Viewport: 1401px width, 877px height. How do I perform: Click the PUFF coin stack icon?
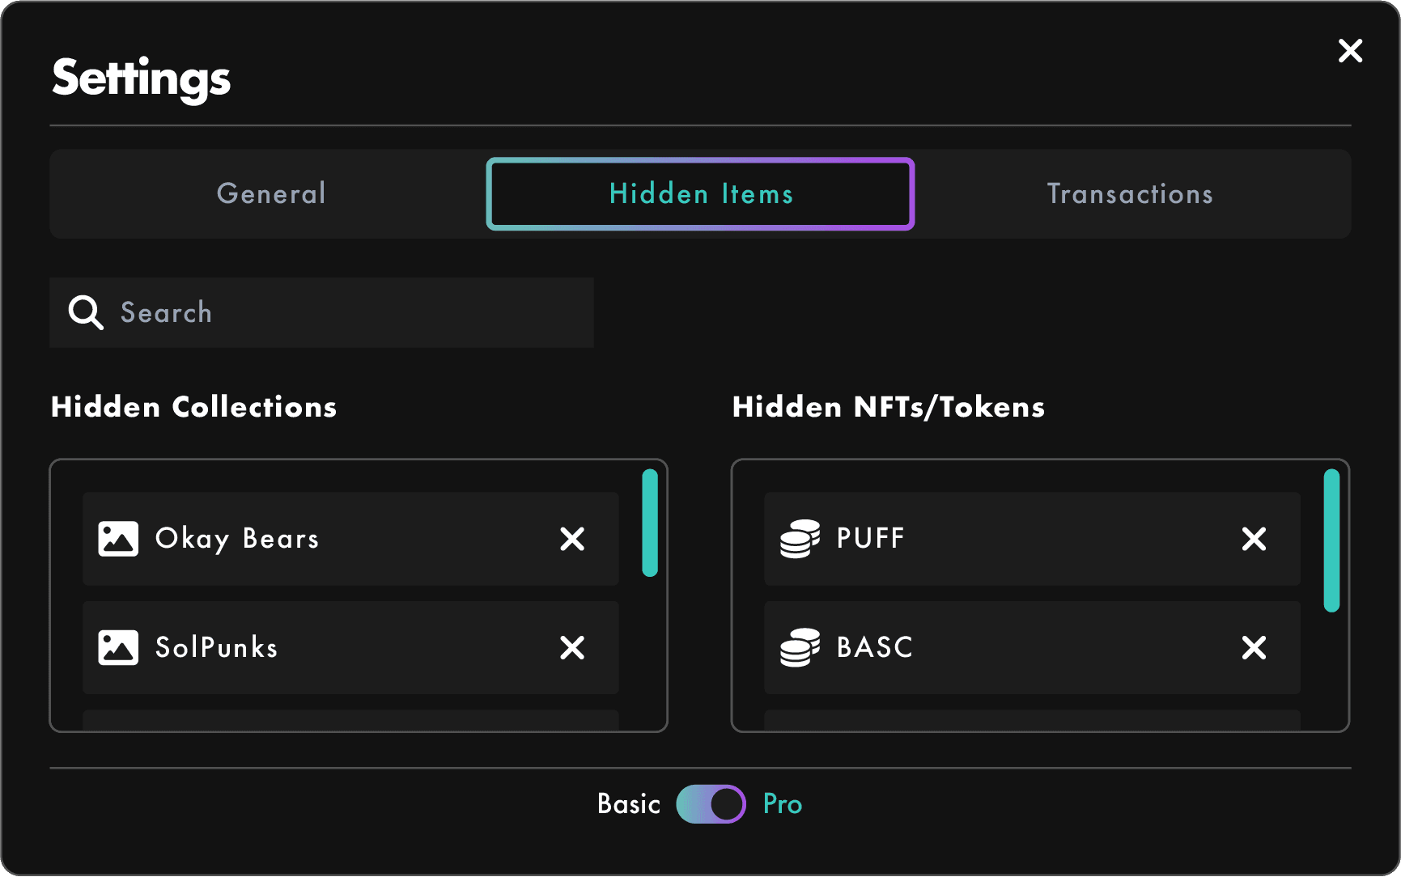coord(800,539)
